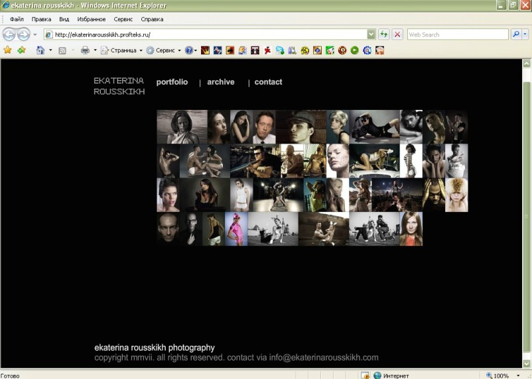Open the Страница toolbar dropdown

pyautogui.click(x=122, y=50)
